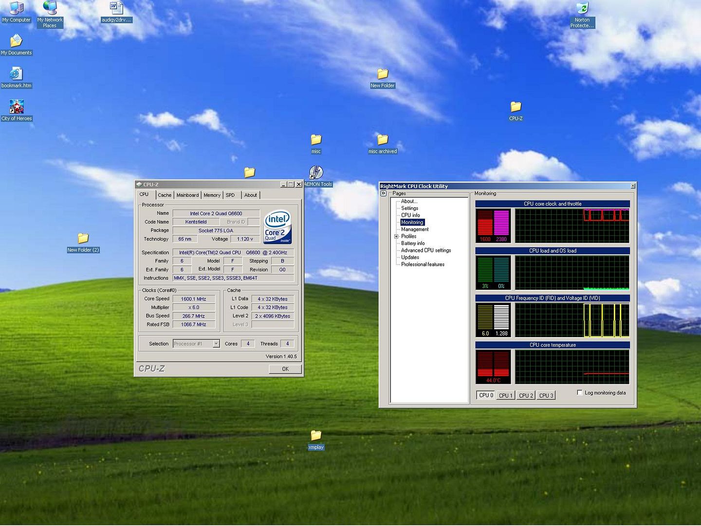Select Advanced CPU settings page

425,250
